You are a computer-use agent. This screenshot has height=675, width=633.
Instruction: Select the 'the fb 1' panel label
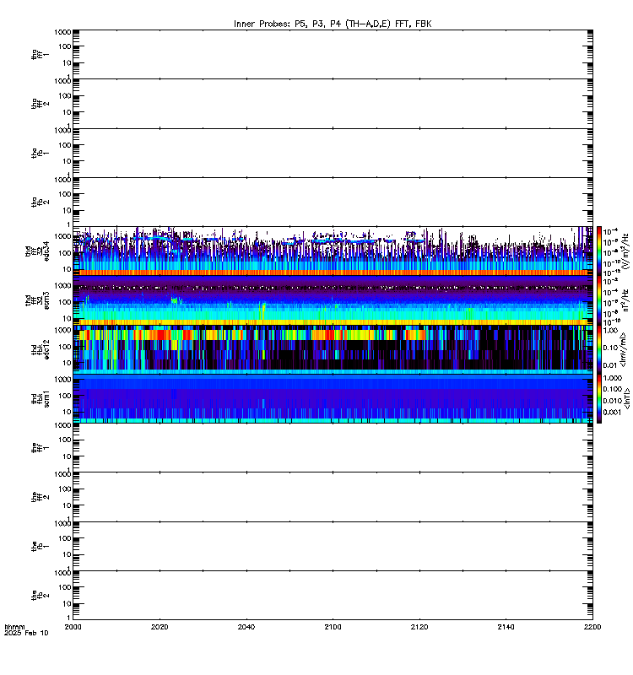click(40, 546)
